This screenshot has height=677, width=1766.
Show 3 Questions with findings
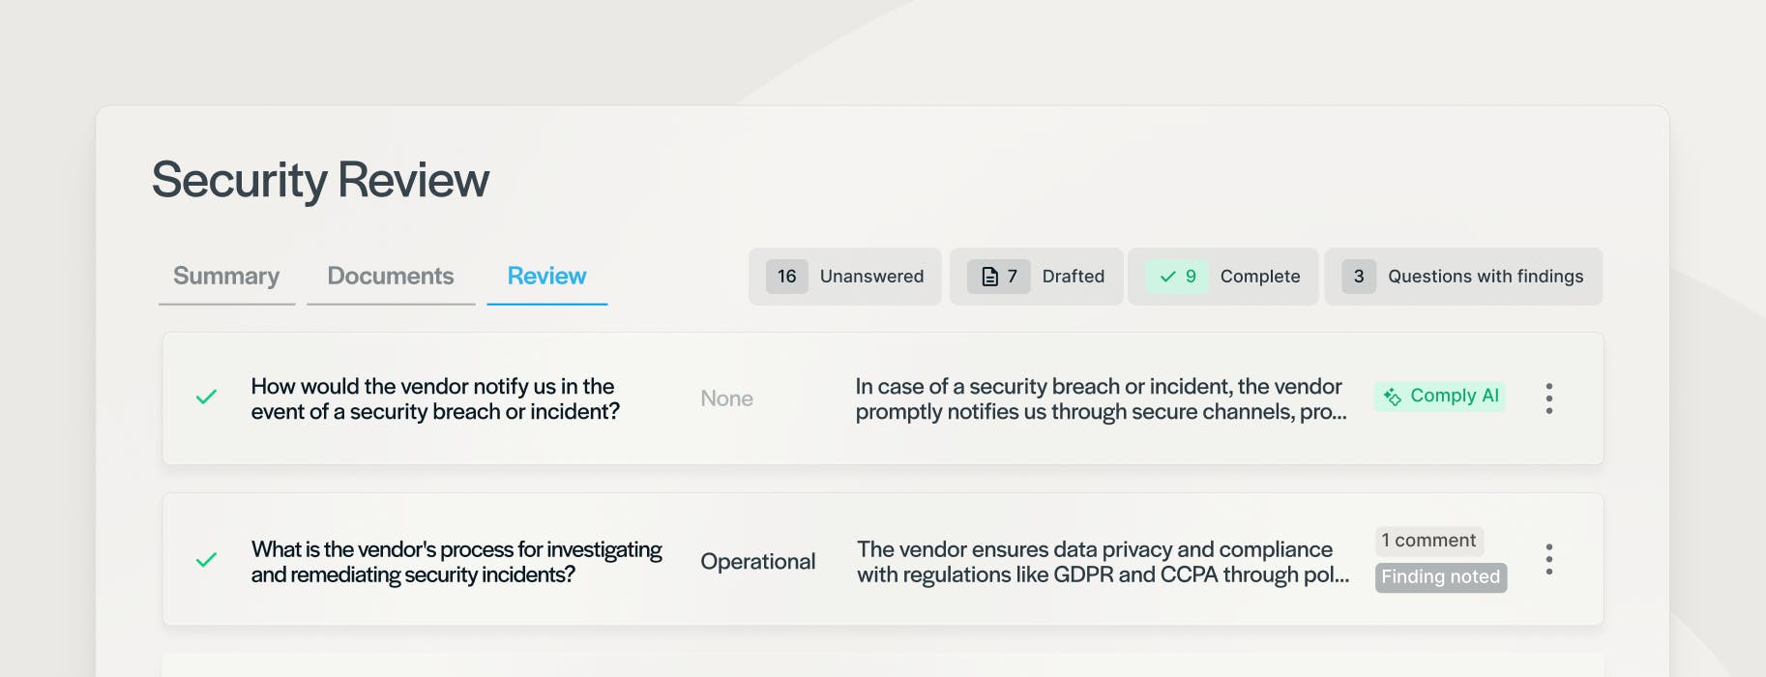[1462, 277]
